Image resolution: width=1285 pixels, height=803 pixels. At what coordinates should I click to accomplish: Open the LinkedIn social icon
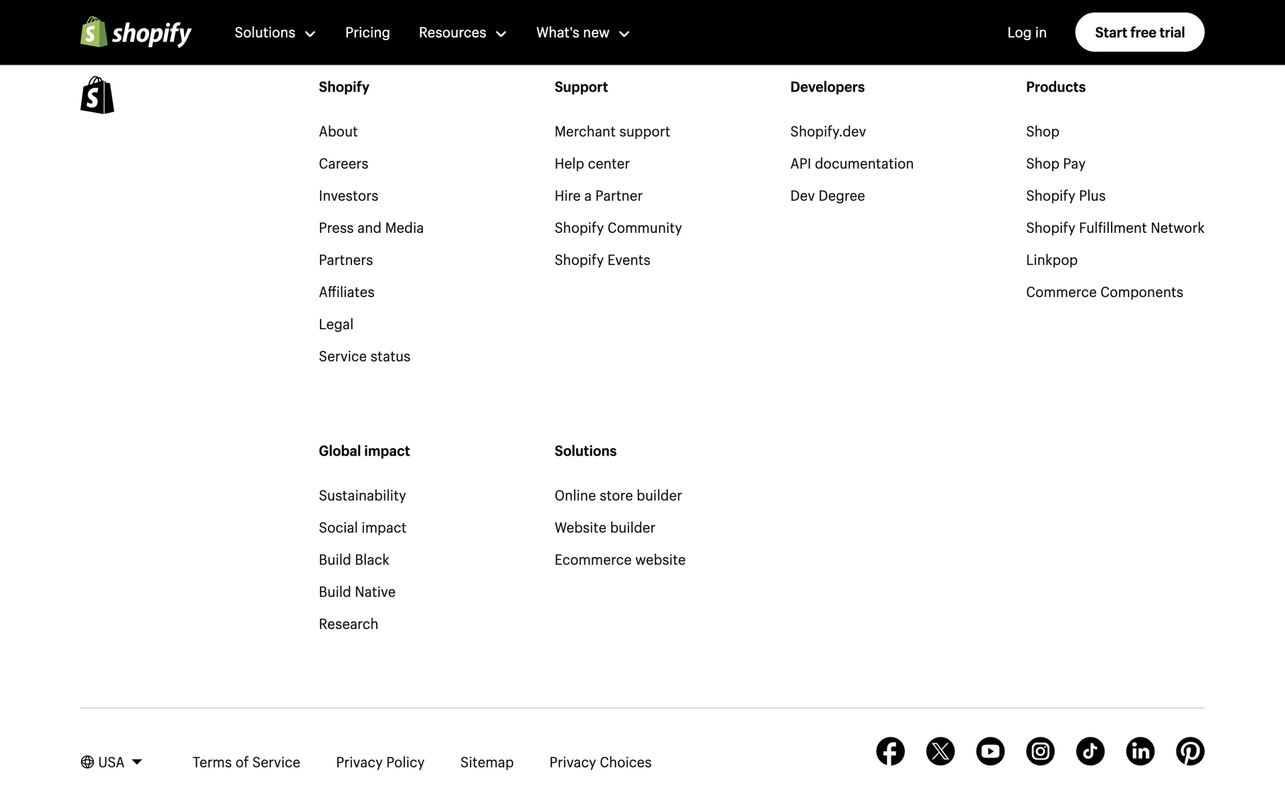click(1140, 751)
